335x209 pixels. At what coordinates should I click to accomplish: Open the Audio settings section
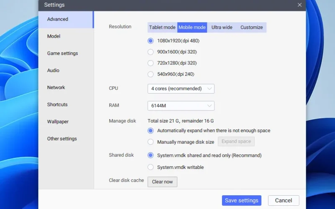(x=66, y=70)
